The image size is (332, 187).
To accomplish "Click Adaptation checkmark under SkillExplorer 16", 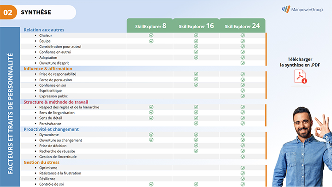I will tap(196, 57).
